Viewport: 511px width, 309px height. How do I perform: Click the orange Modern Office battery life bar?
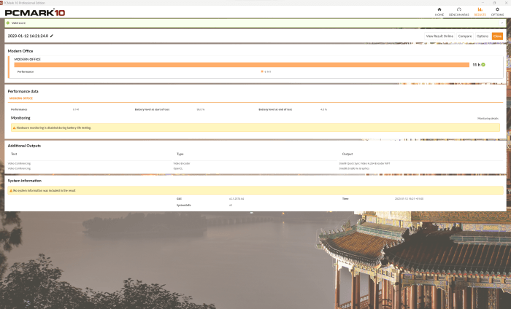(242, 65)
